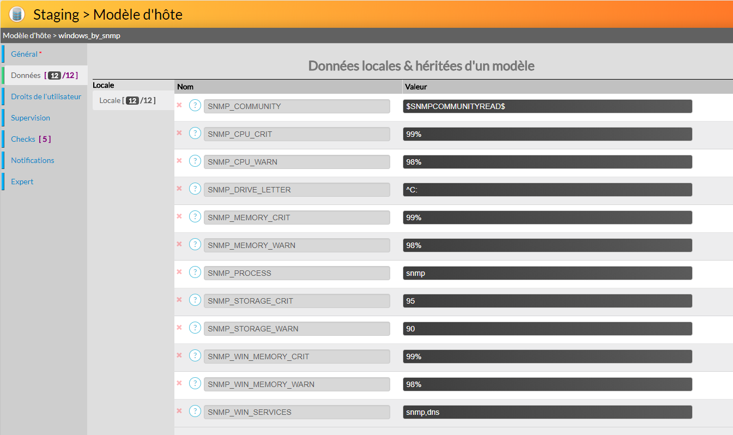This screenshot has width=733, height=435.
Task: Delete the SNMP_CPU_WARN data row
Action: pos(179,161)
